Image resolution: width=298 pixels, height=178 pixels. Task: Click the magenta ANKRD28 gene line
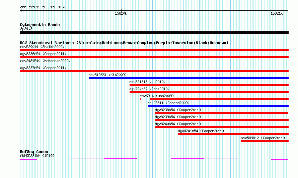click(154, 159)
